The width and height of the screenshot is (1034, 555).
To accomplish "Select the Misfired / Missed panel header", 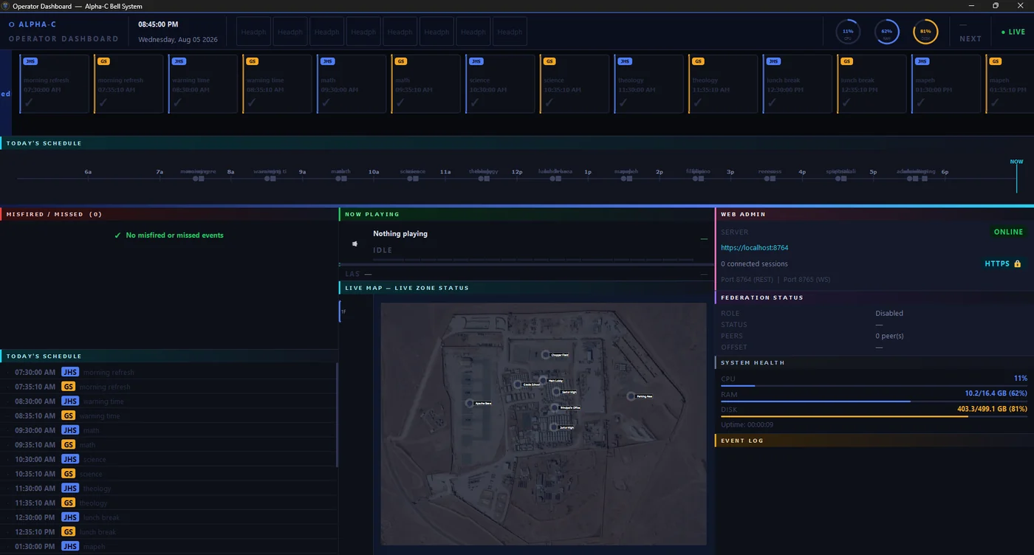I will 168,214.
